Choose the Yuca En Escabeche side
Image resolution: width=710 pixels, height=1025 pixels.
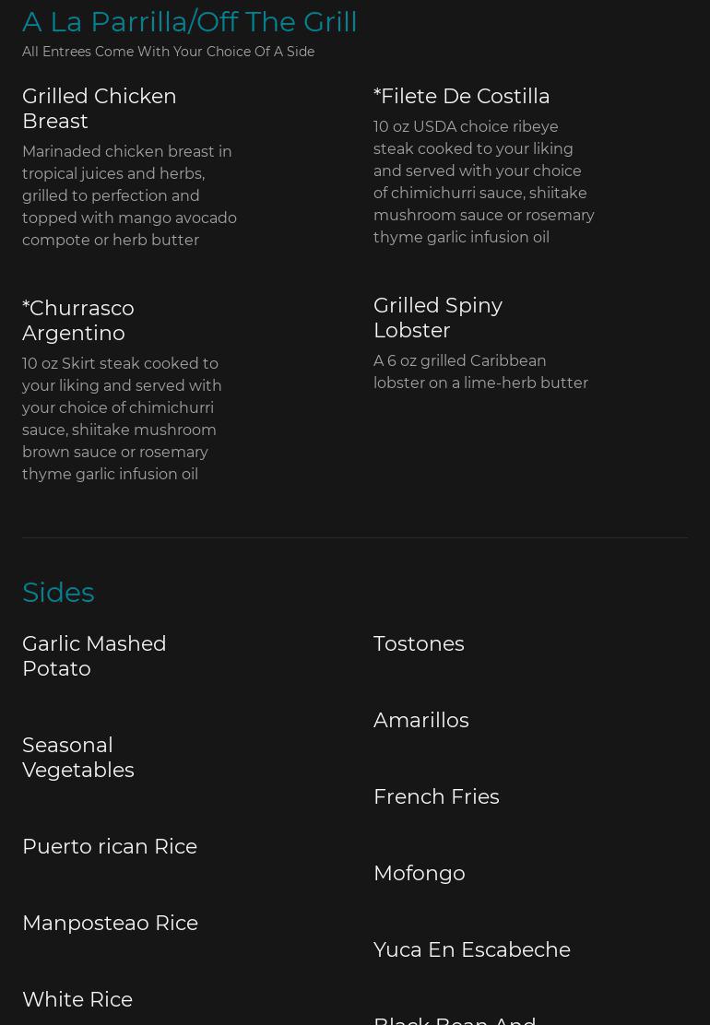(472, 949)
